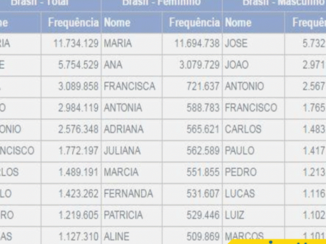Viewport: 326px width, 244px height.
Task: Click the PATRICIA name cell
Action: 131,215
